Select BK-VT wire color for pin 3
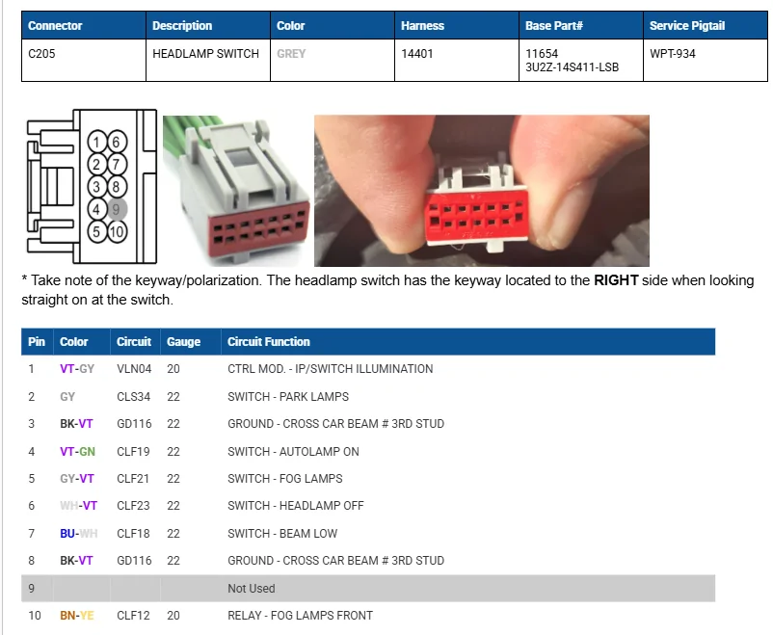The width and height of the screenshot is (773, 635). (x=76, y=424)
